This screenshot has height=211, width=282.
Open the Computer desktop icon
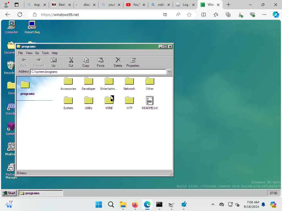coord(11,27)
